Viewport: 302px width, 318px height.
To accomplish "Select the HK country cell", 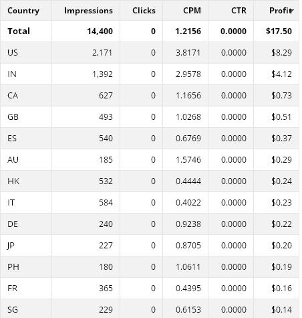I will tap(26, 181).
